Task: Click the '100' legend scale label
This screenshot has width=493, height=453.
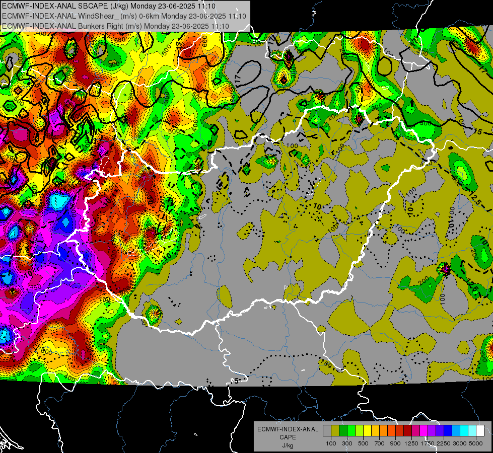Action: click(x=331, y=444)
